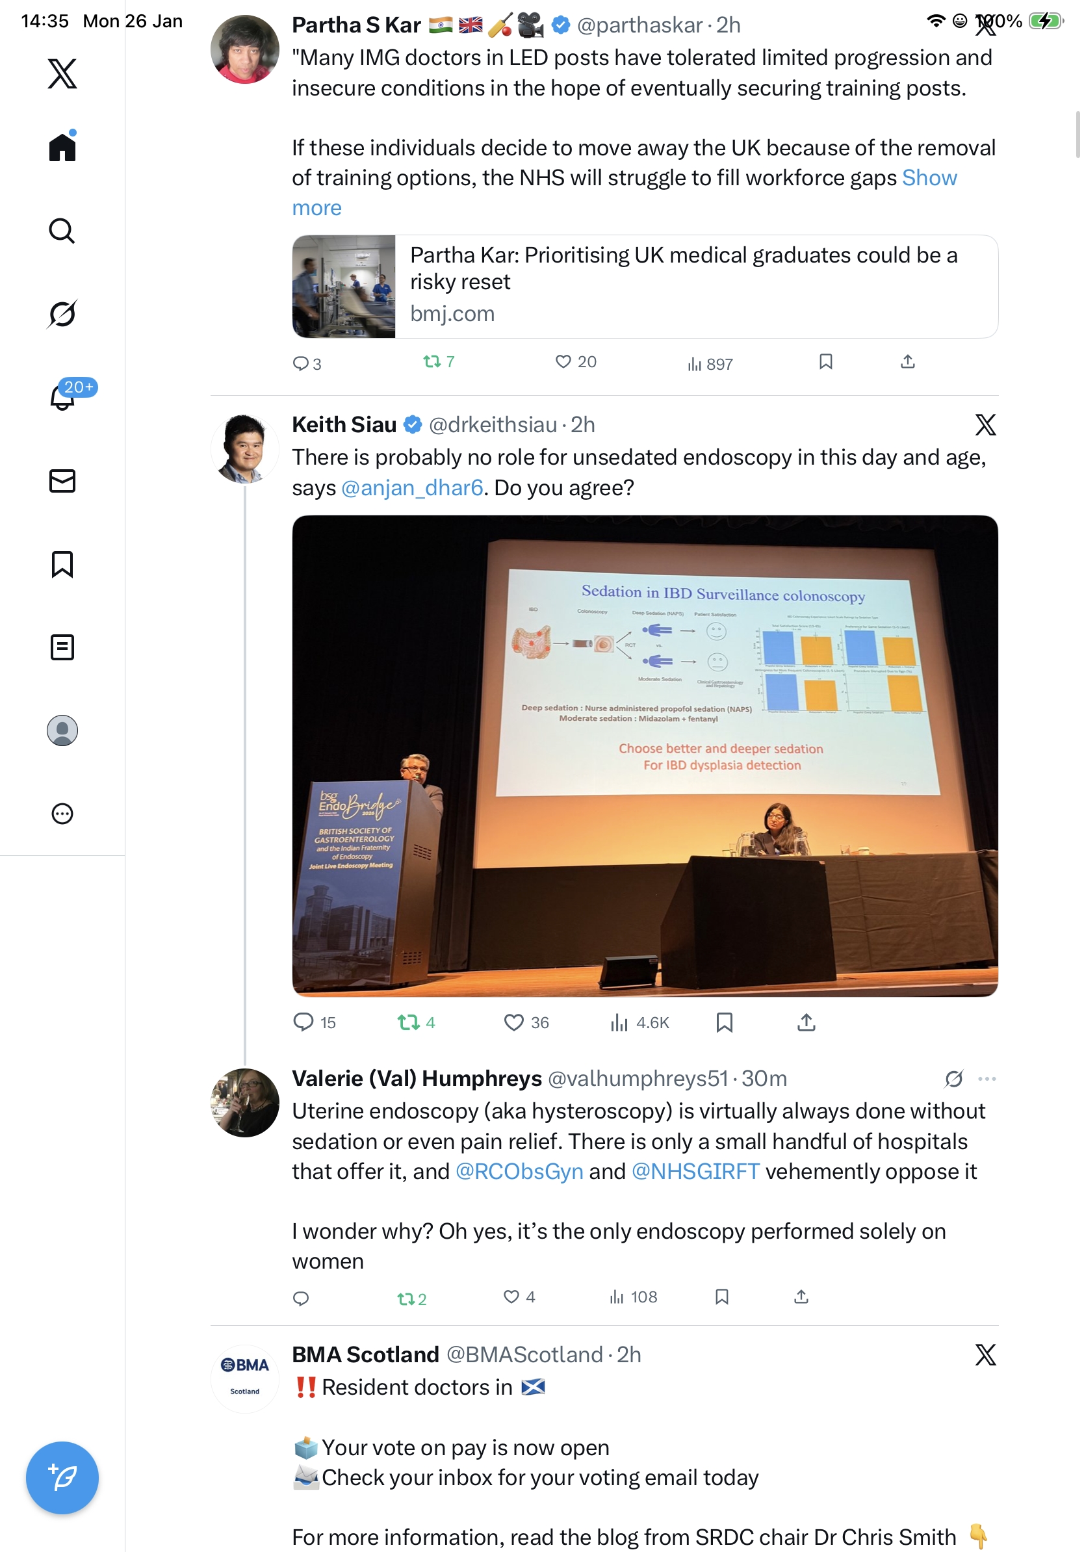Viewport: 1084px width, 1552px height.
Task: Open Bookmarks in the sidebar
Action: pos(62,564)
